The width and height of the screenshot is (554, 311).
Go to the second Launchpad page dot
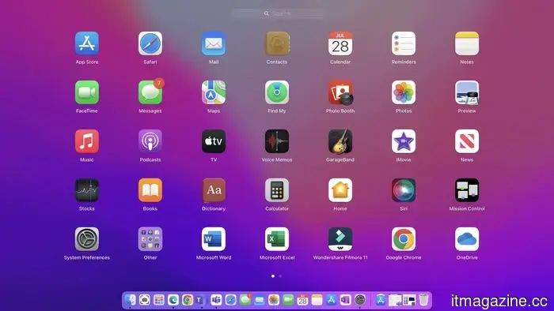tap(280, 276)
